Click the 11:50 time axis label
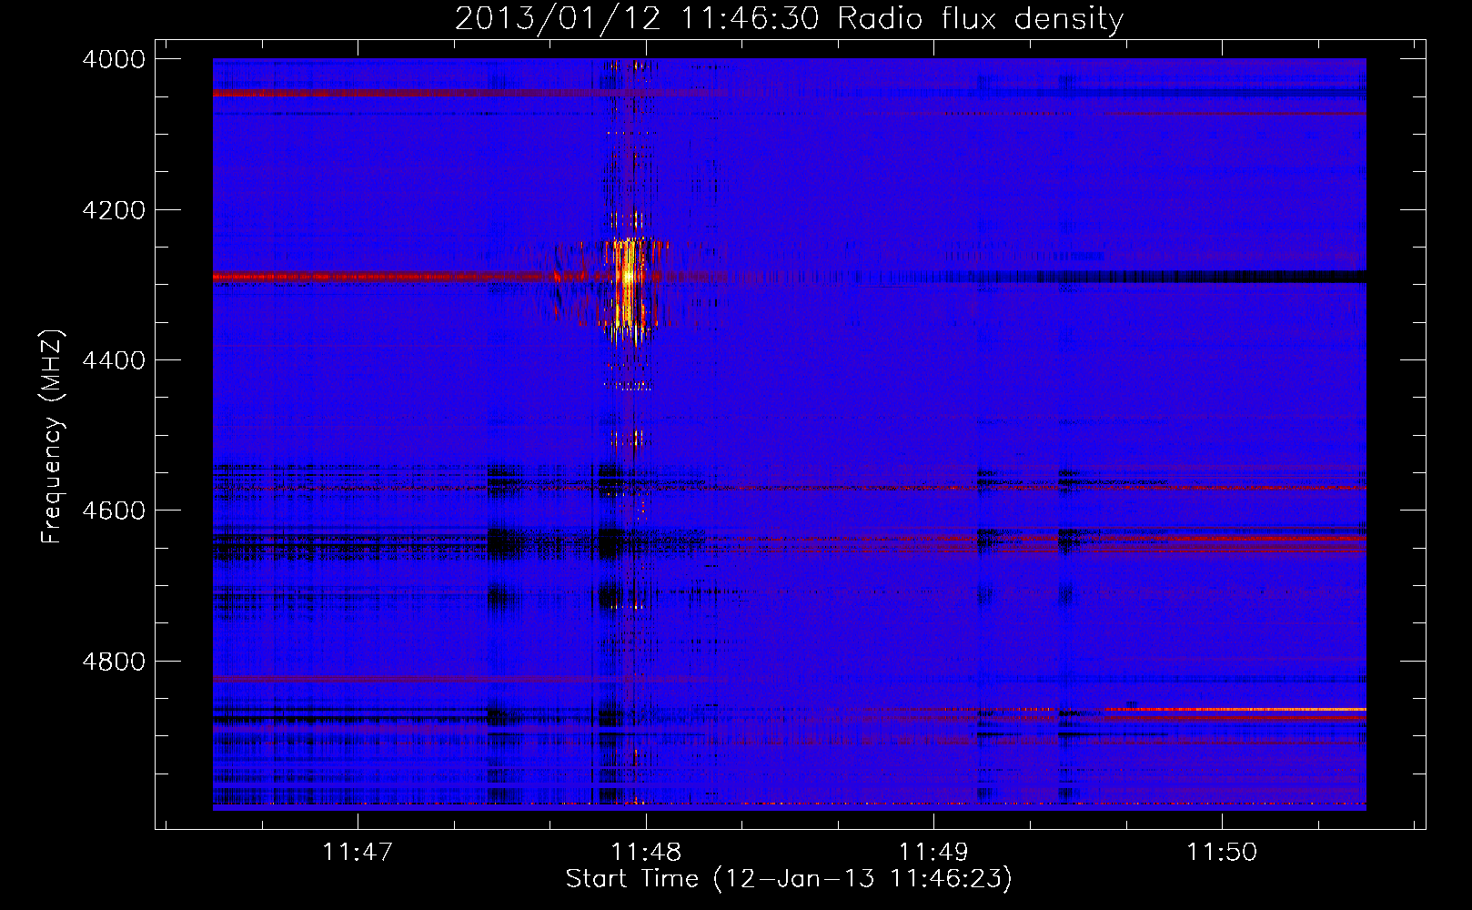Viewport: 1472px width, 910px height. click(x=1221, y=852)
